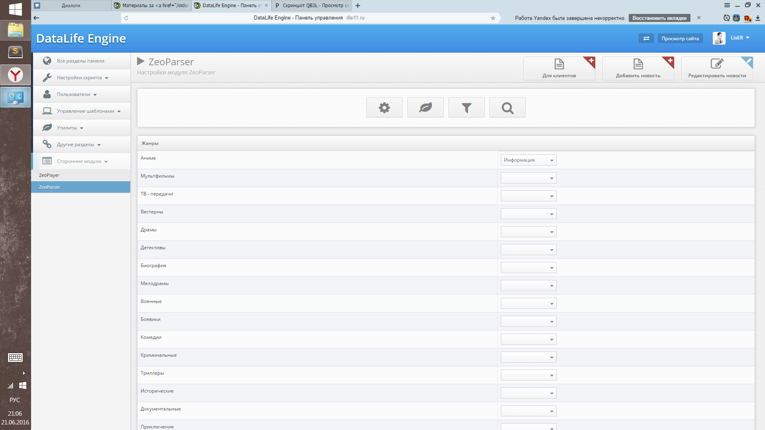
Task: Reload the page with refresh icon
Action: click(126, 18)
